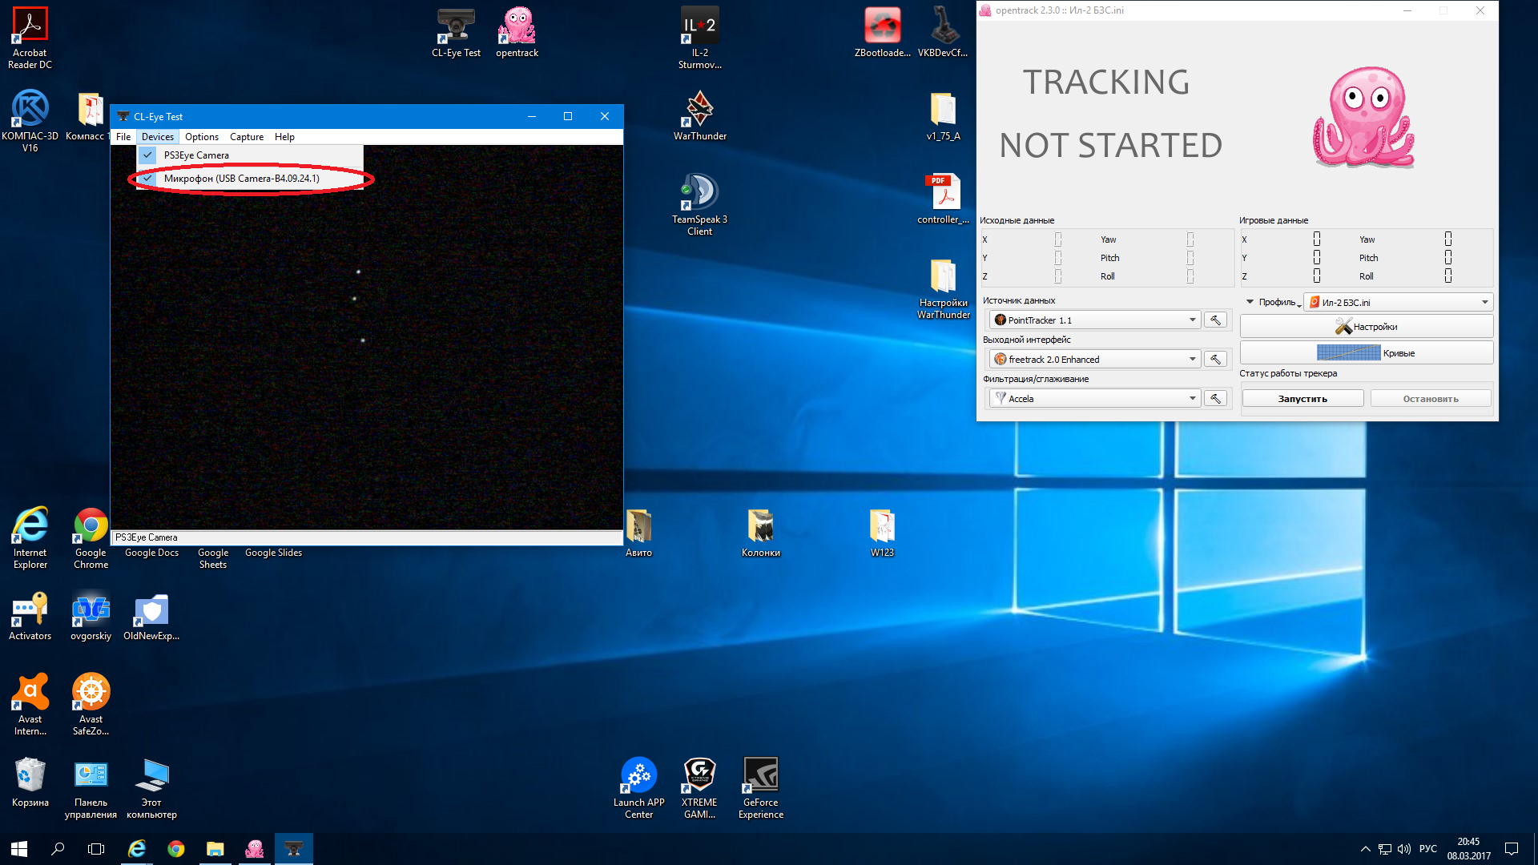Open TeamSpeak 3 Client shortcut

coord(699,204)
